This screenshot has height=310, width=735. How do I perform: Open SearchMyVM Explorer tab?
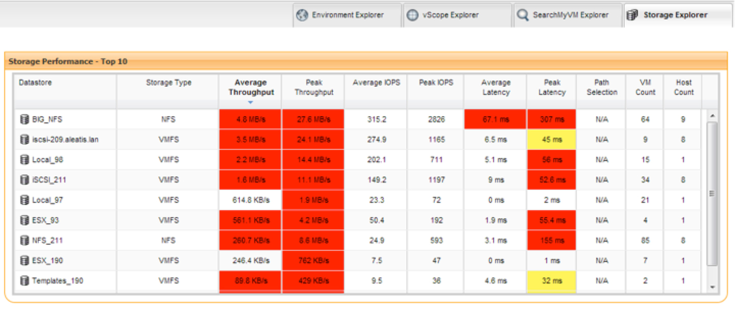click(568, 15)
